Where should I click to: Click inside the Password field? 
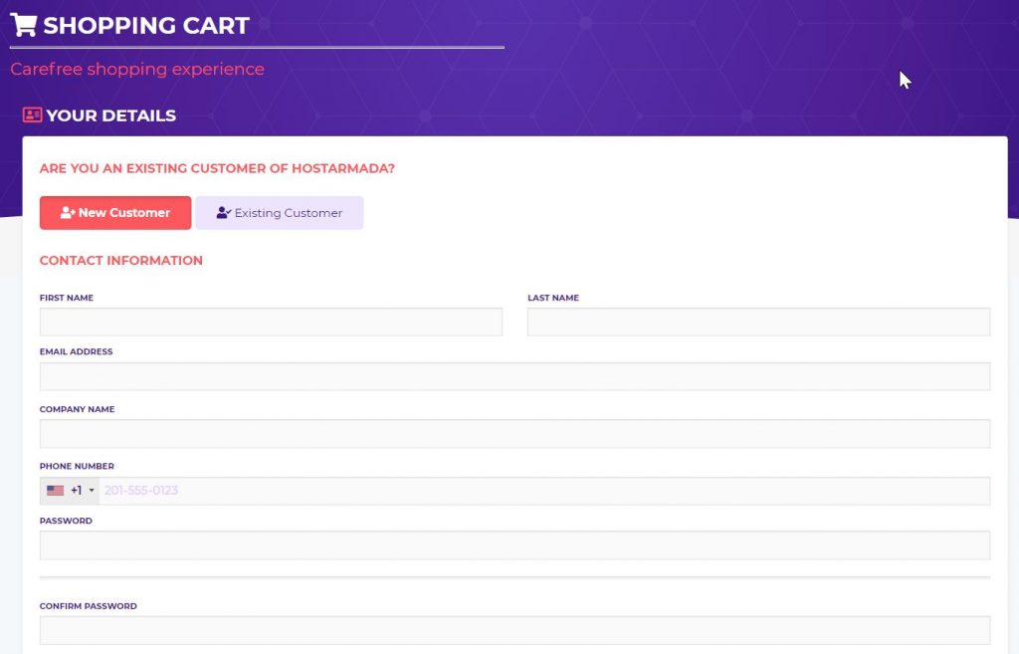(514, 545)
